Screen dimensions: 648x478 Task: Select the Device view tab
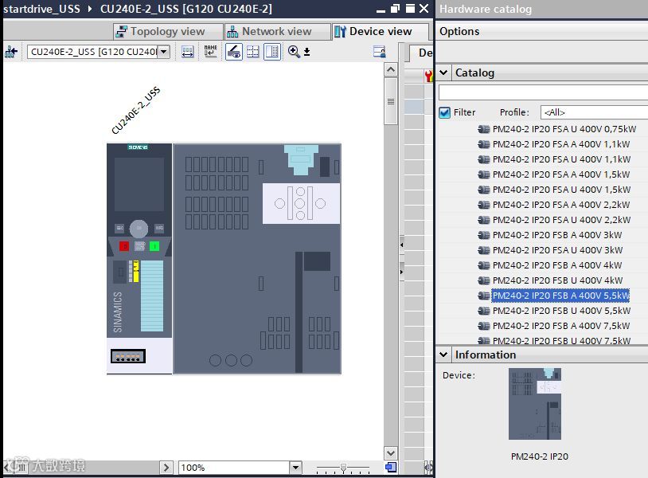(381, 31)
